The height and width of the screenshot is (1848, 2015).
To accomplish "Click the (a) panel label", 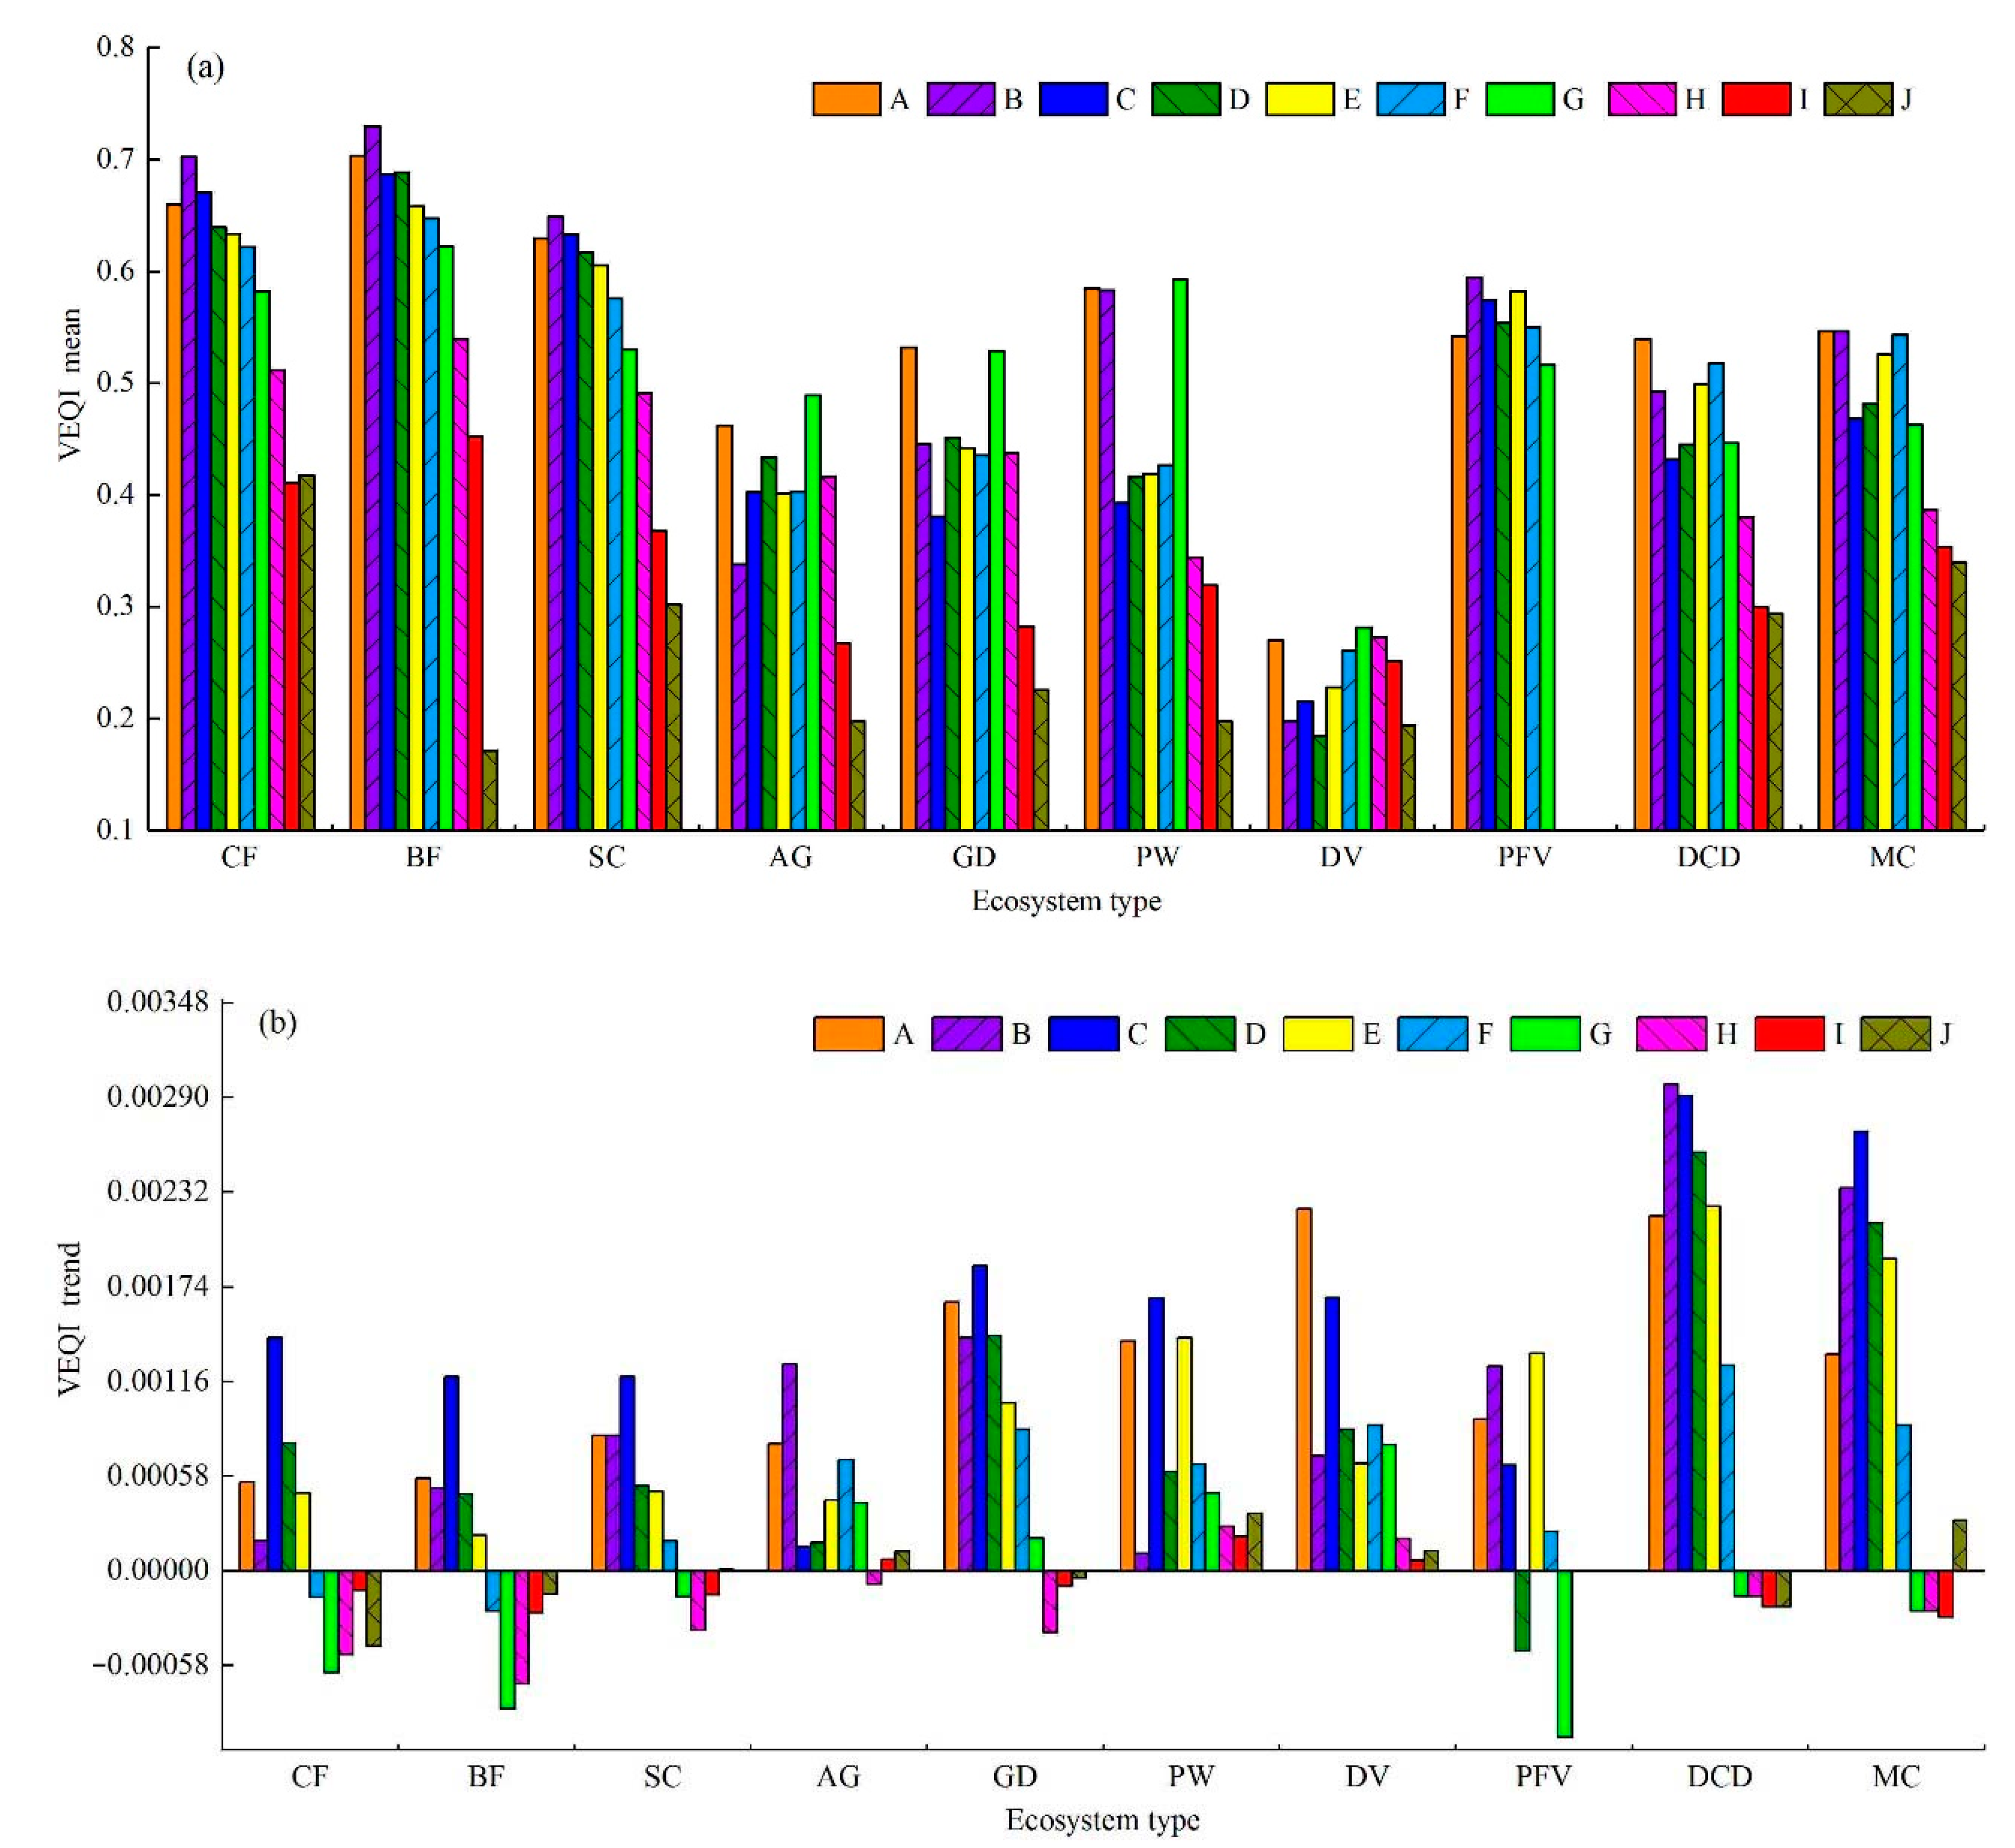I will (205, 68).
